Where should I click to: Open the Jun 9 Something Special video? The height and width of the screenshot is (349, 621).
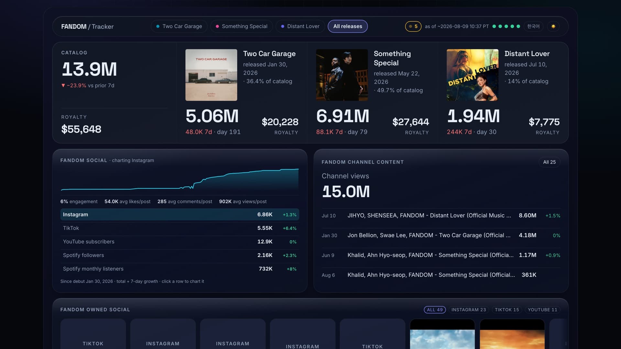pyautogui.click(x=441, y=255)
